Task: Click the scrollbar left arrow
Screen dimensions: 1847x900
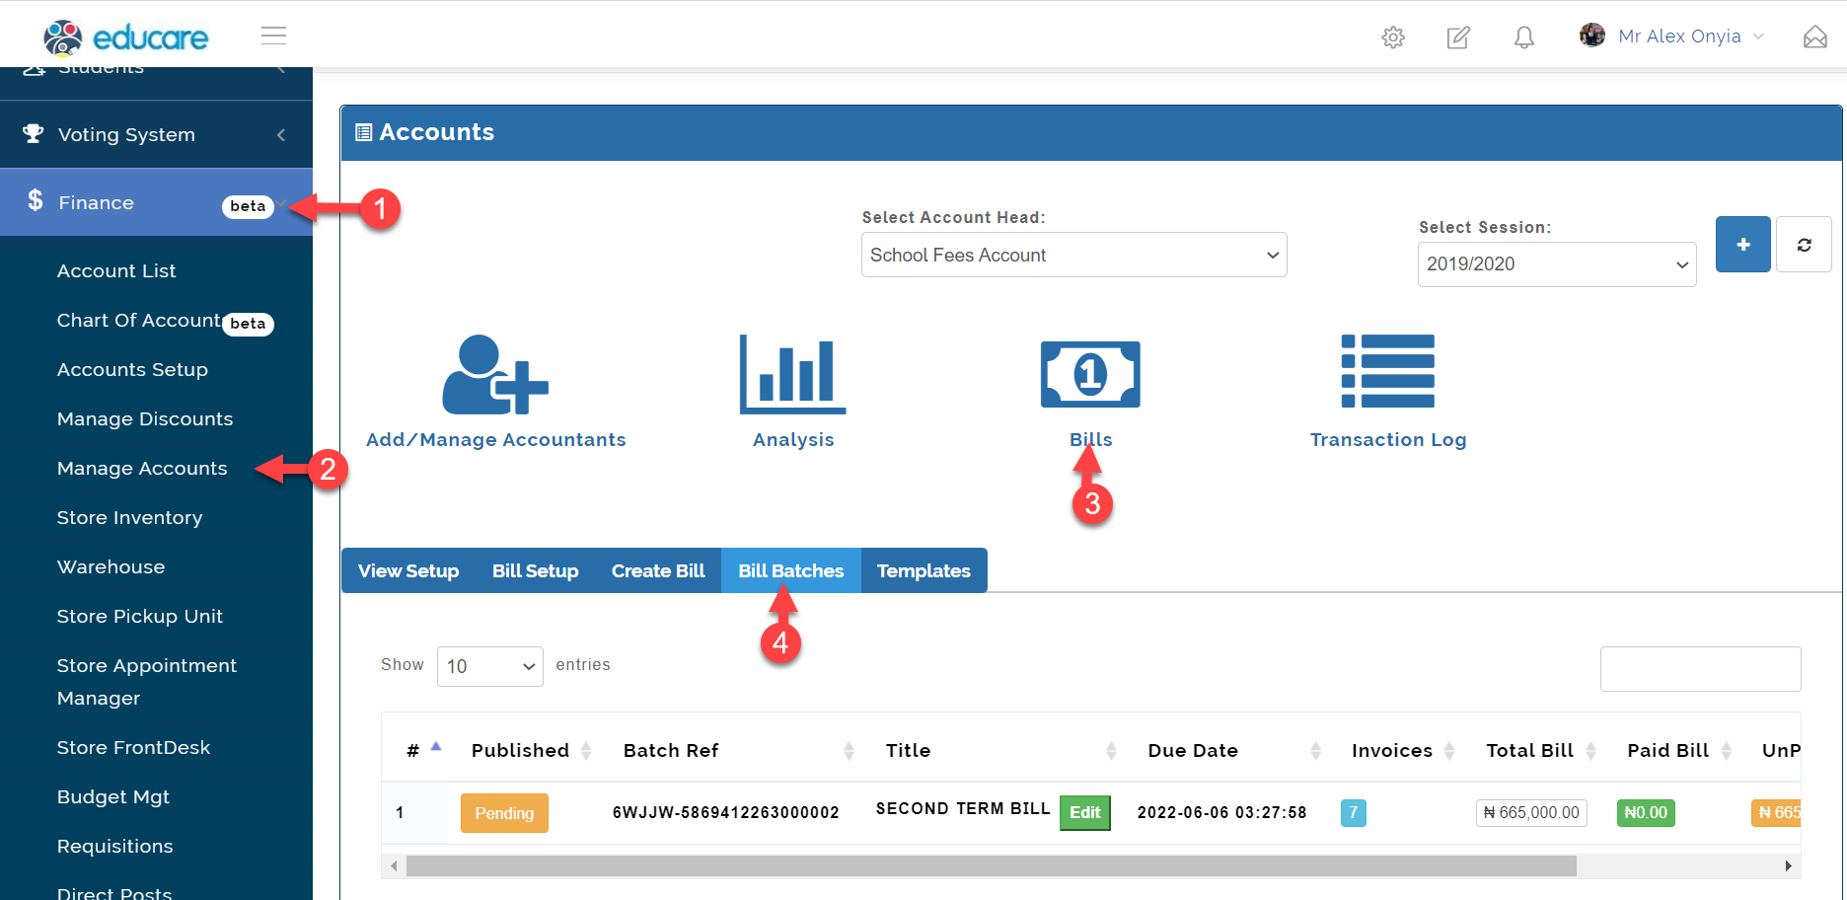Action: coord(394,866)
